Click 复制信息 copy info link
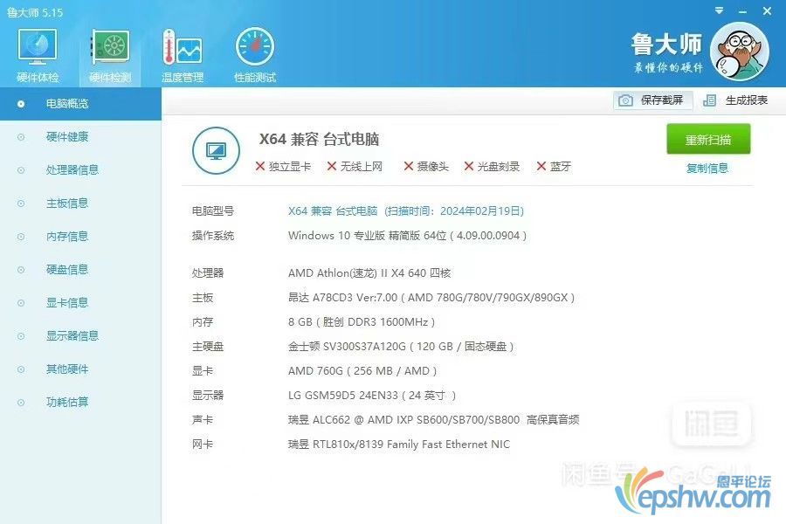Image resolution: width=786 pixels, height=524 pixels. pos(707,169)
